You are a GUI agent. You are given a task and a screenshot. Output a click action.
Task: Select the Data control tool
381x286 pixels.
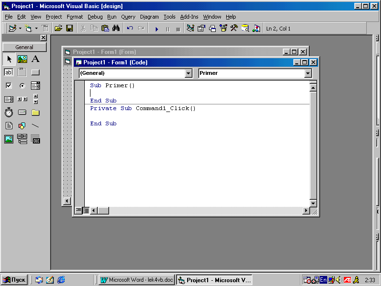point(22,139)
